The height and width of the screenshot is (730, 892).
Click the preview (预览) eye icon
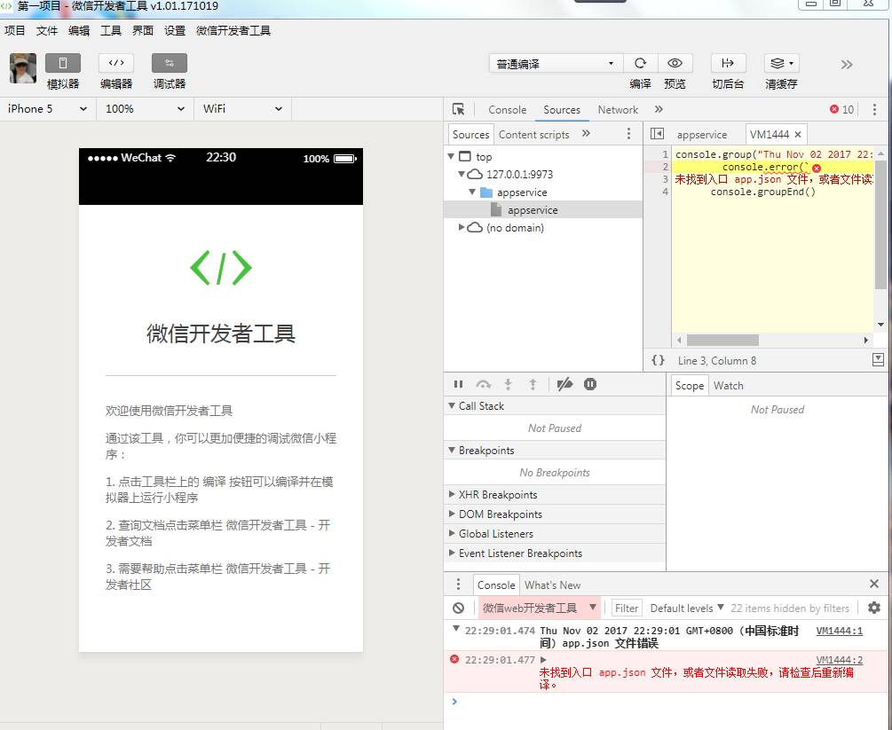click(x=675, y=63)
